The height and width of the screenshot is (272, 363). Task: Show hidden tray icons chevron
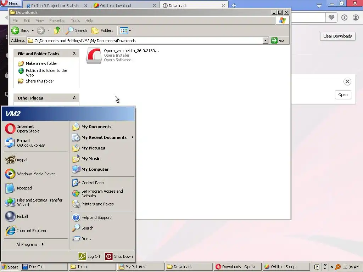click(x=332, y=267)
